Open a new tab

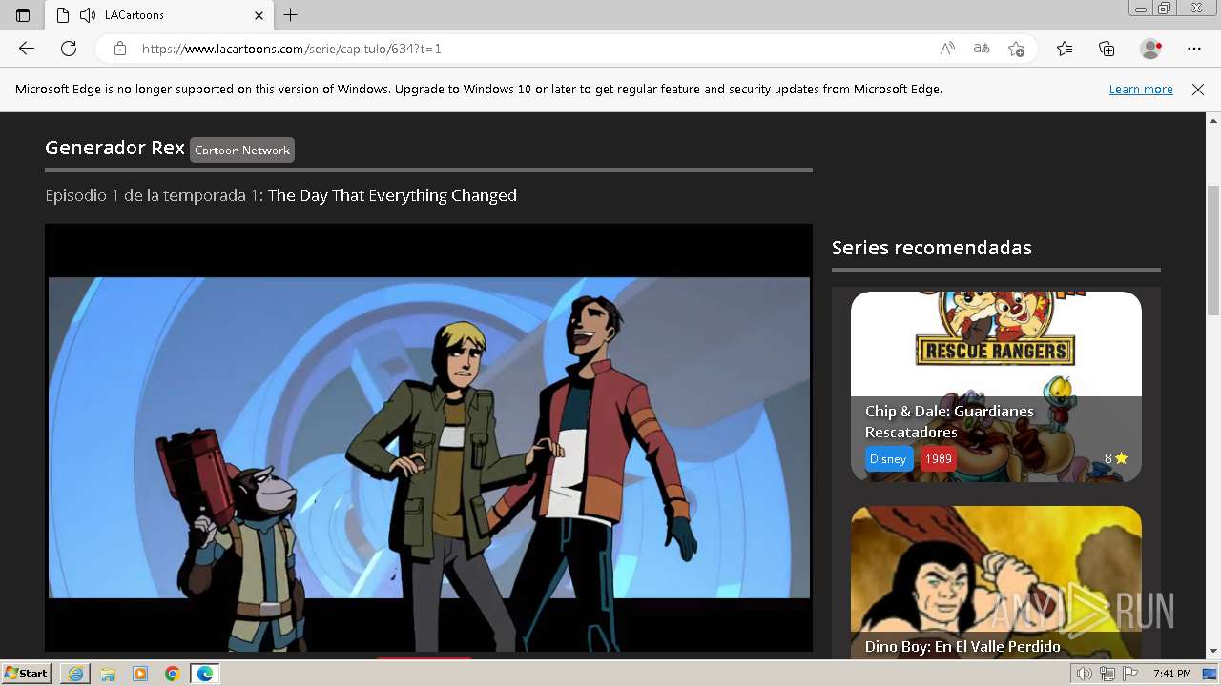tap(291, 15)
